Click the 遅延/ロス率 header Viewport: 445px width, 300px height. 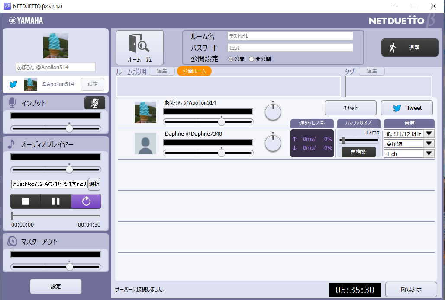pyautogui.click(x=312, y=123)
